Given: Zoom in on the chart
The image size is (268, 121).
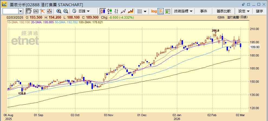Looking at the screenshot, I should [x=59, y=11].
